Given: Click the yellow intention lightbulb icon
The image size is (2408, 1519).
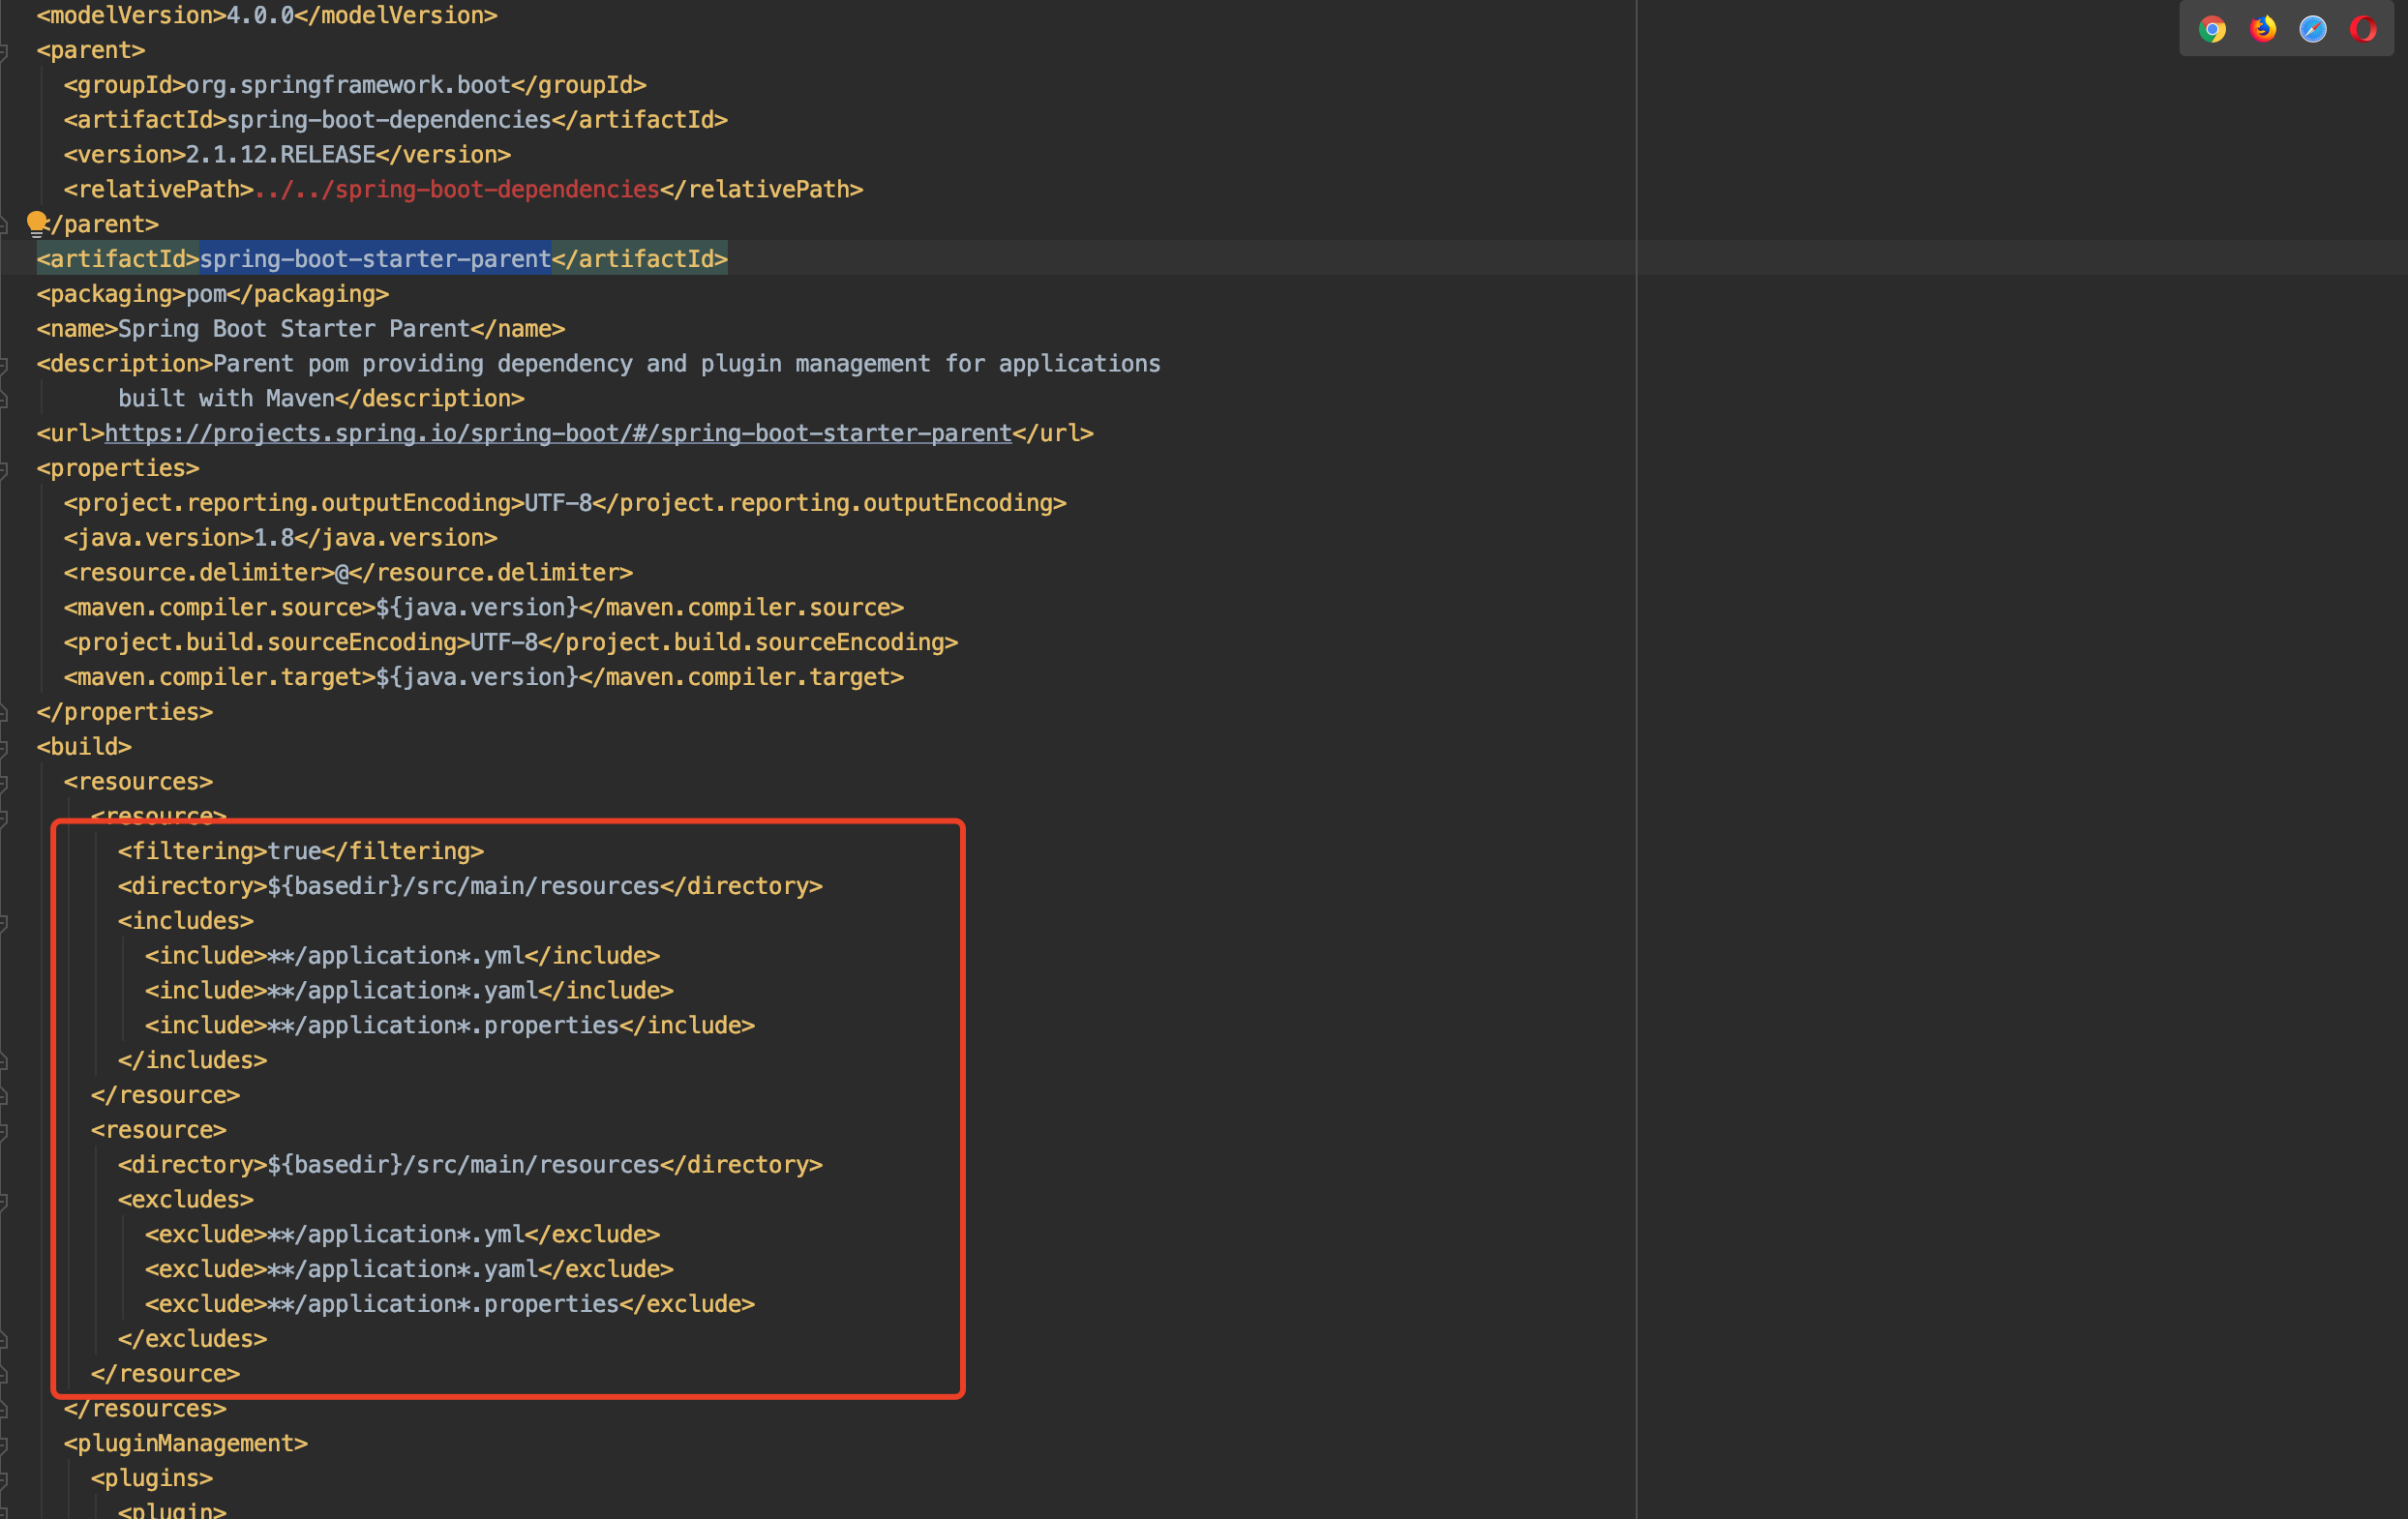Looking at the screenshot, I should tap(37, 222).
